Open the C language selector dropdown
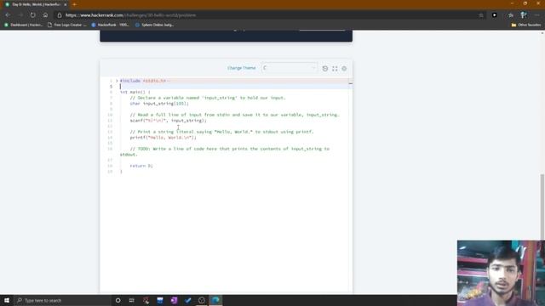The height and width of the screenshot is (306, 545). (289, 68)
